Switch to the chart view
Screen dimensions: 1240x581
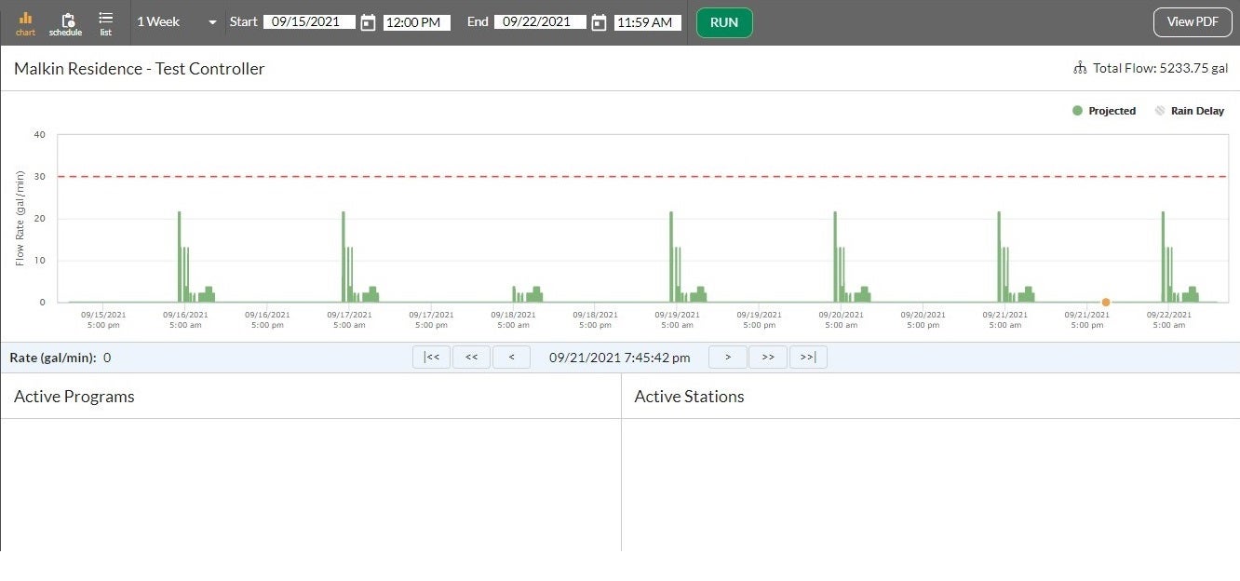(25, 23)
